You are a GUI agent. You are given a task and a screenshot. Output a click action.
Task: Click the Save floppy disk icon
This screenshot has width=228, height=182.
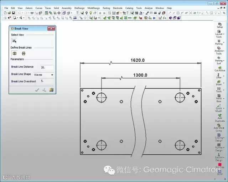tap(14, 13)
